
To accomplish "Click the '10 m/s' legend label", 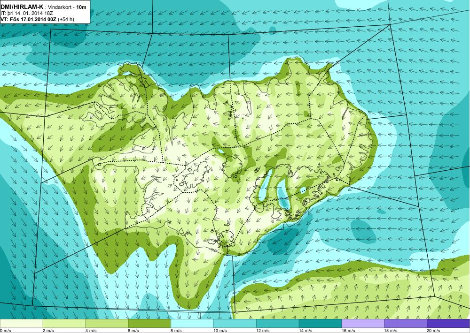I will [x=220, y=331].
